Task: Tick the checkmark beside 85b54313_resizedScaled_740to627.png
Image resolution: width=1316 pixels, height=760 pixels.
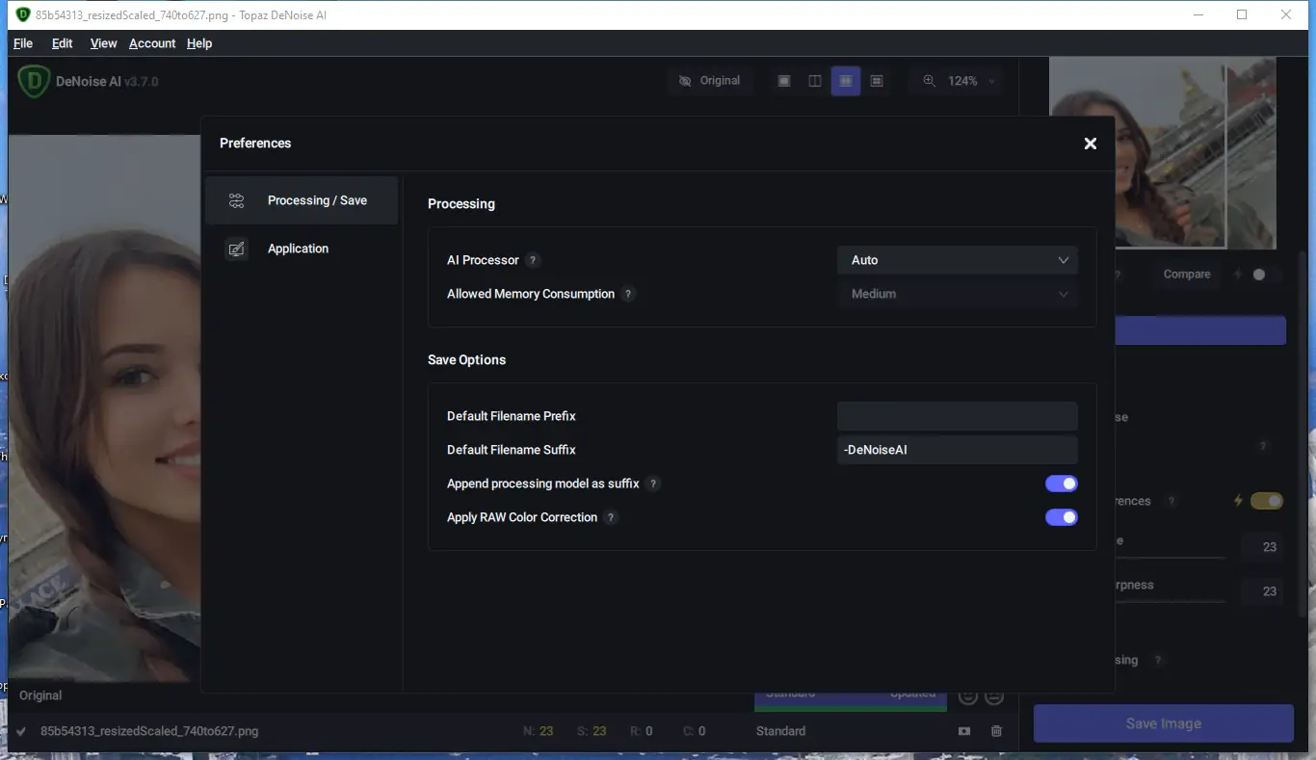Action: click(21, 731)
